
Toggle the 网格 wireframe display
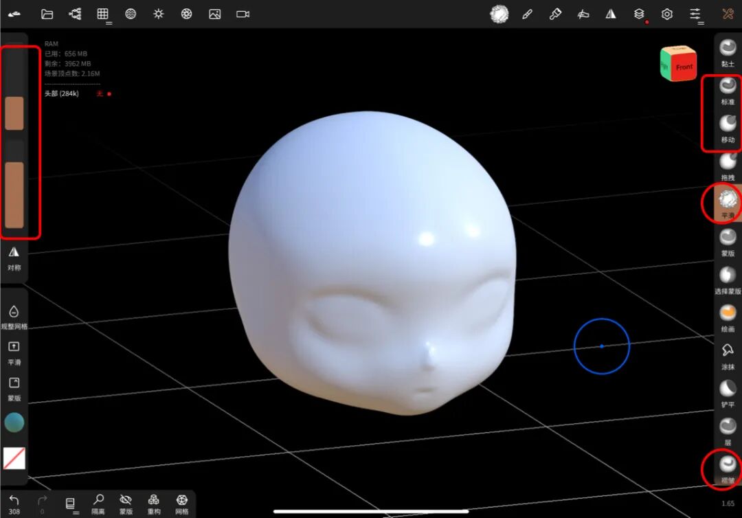pos(181,504)
